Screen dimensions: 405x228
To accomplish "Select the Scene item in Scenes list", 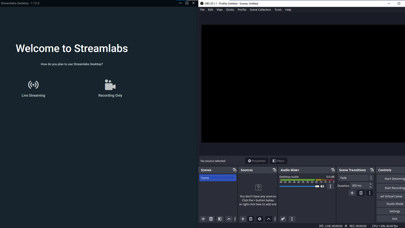I will click(218, 178).
